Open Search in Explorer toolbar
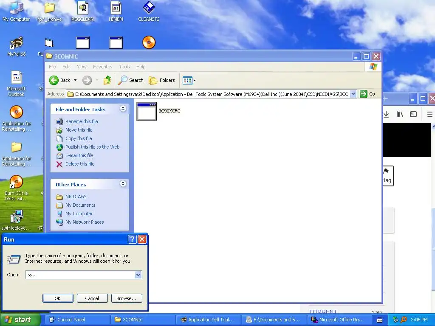The image size is (435, 326). click(x=131, y=80)
